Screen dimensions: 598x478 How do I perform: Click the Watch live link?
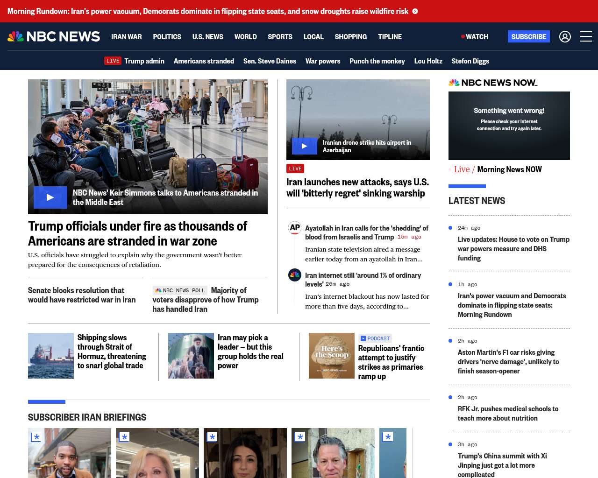[x=475, y=36]
